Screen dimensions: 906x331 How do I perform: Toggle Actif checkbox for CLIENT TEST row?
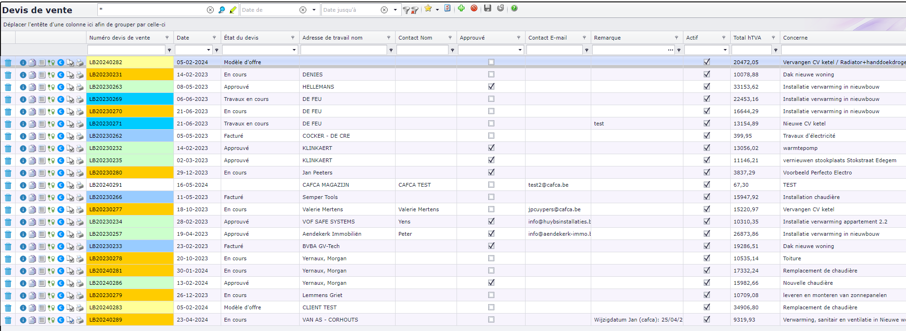(707, 307)
